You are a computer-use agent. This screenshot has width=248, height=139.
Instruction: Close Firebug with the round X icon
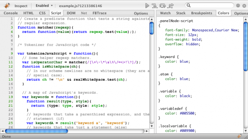click(244, 6)
